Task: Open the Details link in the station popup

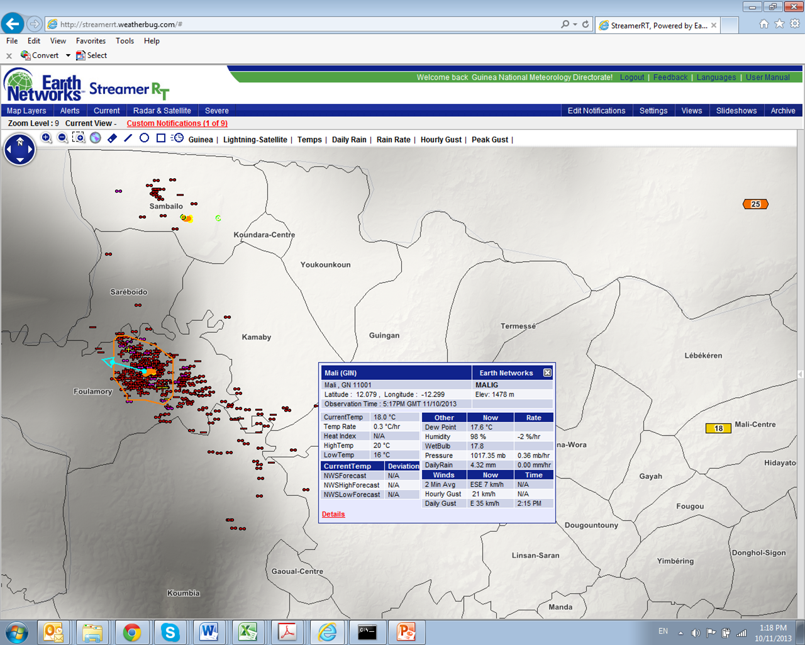Action: tap(333, 514)
